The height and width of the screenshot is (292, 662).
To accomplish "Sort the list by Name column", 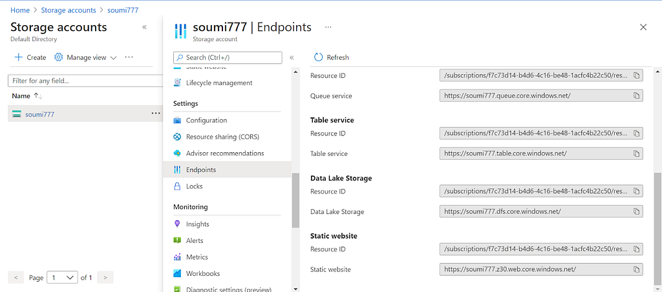I will click(27, 96).
